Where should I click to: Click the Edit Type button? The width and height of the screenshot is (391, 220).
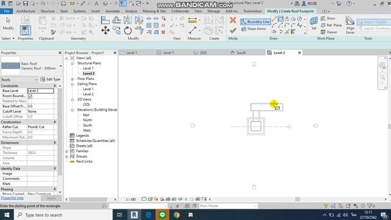(50, 79)
